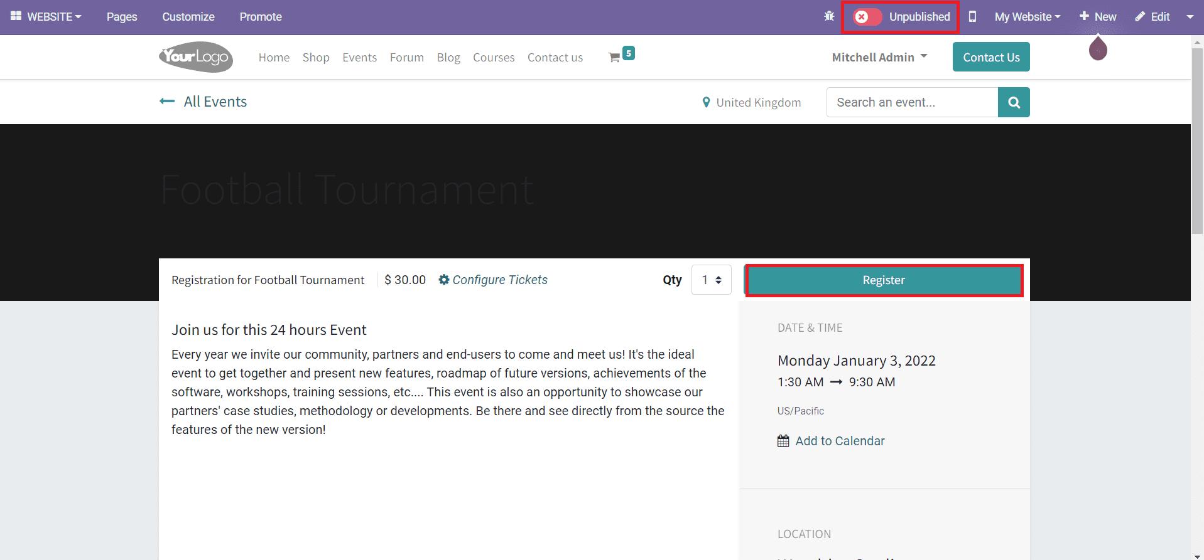The height and width of the screenshot is (560, 1204).
Task: Click the Contact Us button
Action: click(991, 57)
